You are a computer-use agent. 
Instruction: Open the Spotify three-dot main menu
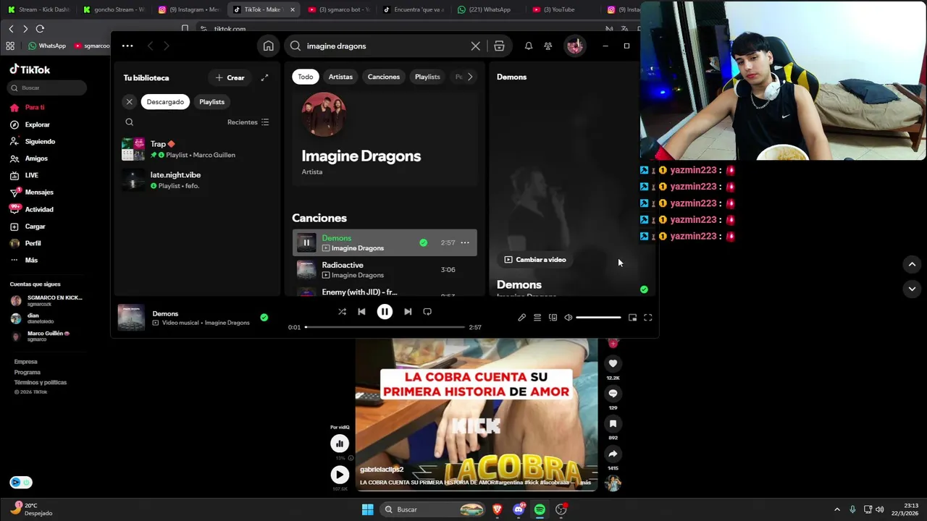point(127,46)
